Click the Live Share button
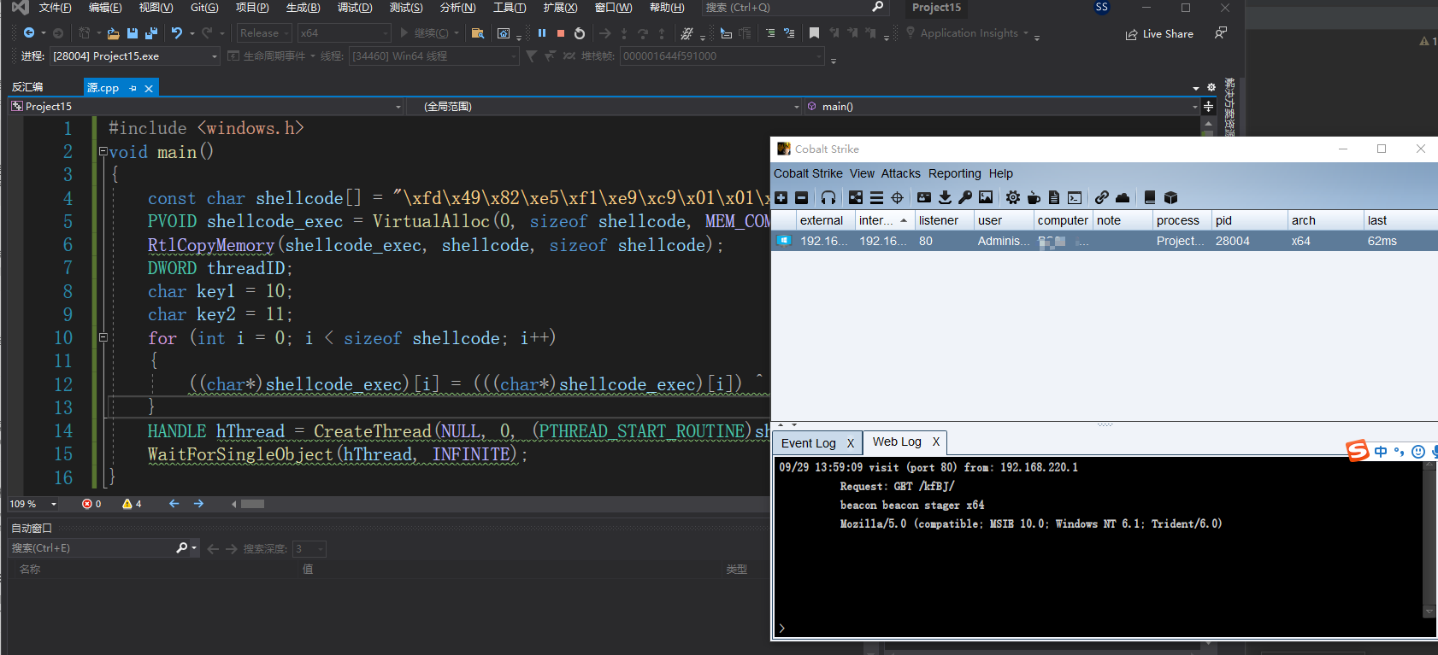Viewport: 1438px width, 655px height. (1159, 34)
